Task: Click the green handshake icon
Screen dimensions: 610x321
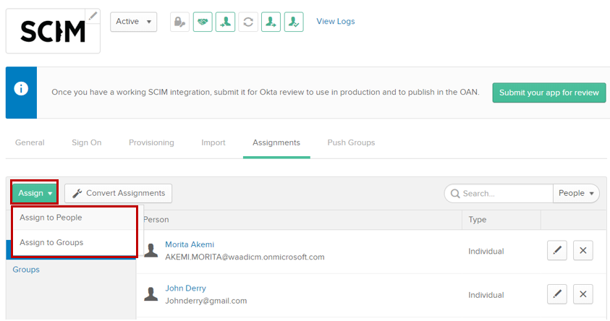Action: (x=202, y=22)
